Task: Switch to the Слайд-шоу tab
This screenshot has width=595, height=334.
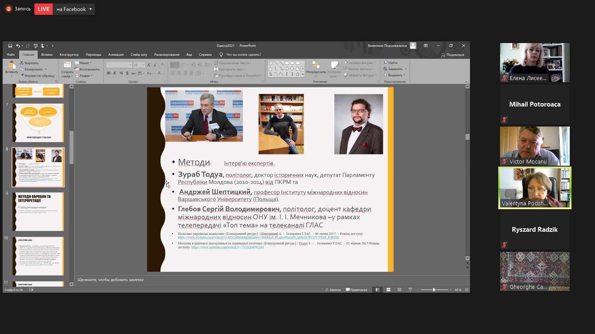Action: click(x=139, y=55)
